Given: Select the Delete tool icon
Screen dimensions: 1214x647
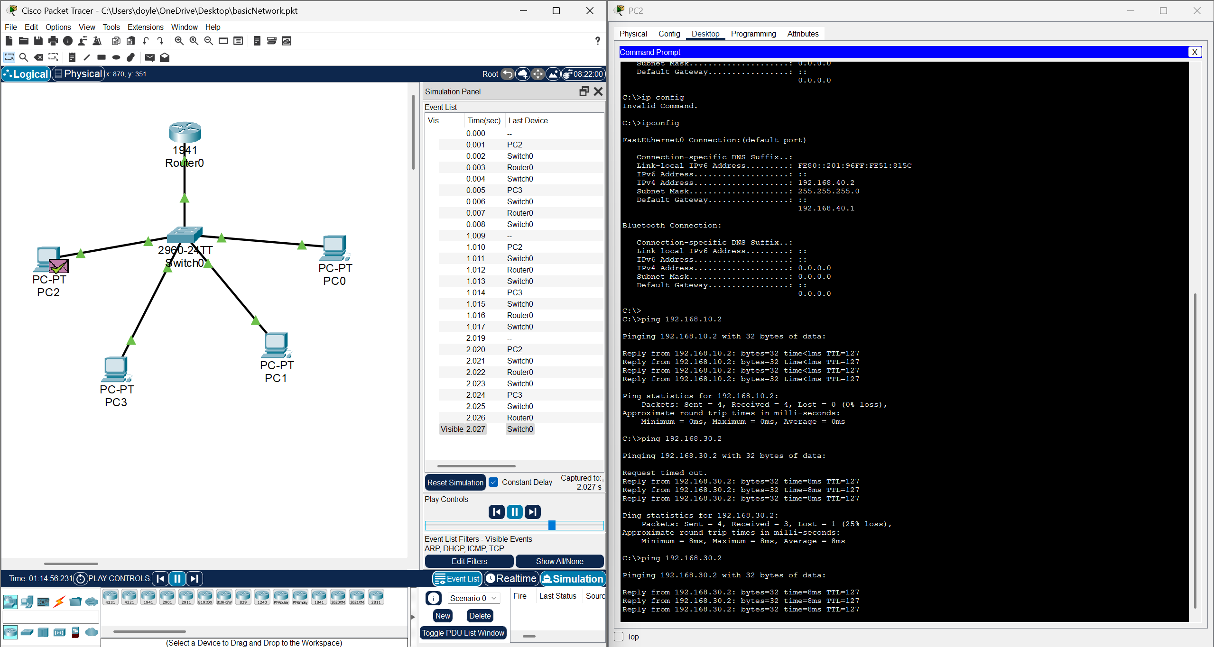Looking at the screenshot, I should tap(39, 57).
